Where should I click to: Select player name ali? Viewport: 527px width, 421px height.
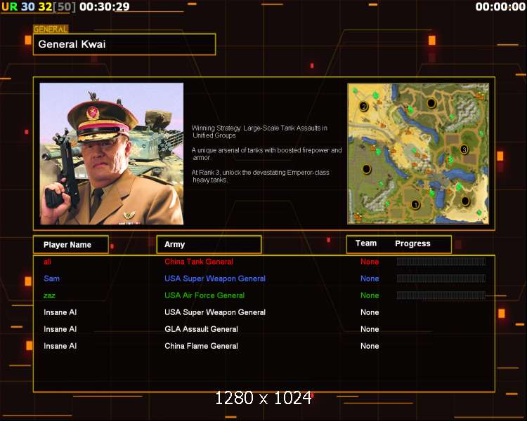click(x=47, y=262)
